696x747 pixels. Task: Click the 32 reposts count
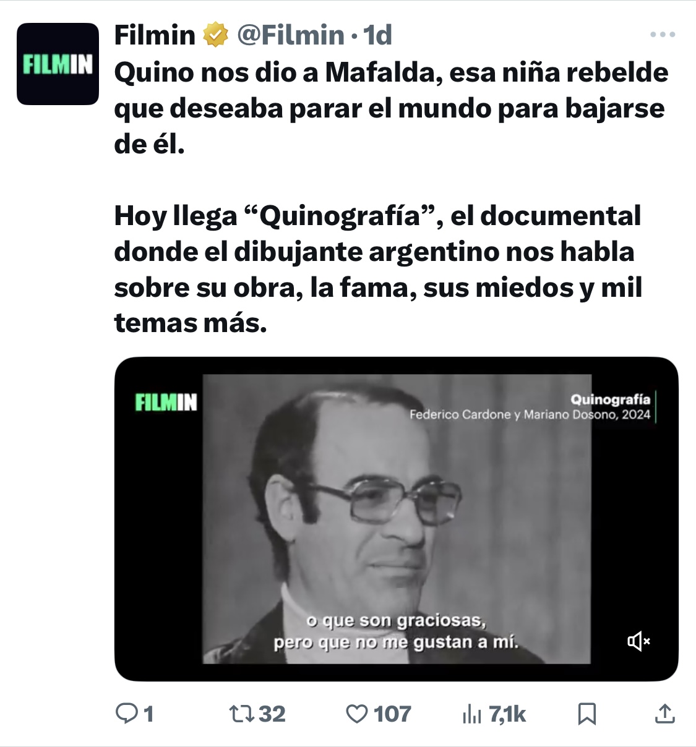(272, 714)
